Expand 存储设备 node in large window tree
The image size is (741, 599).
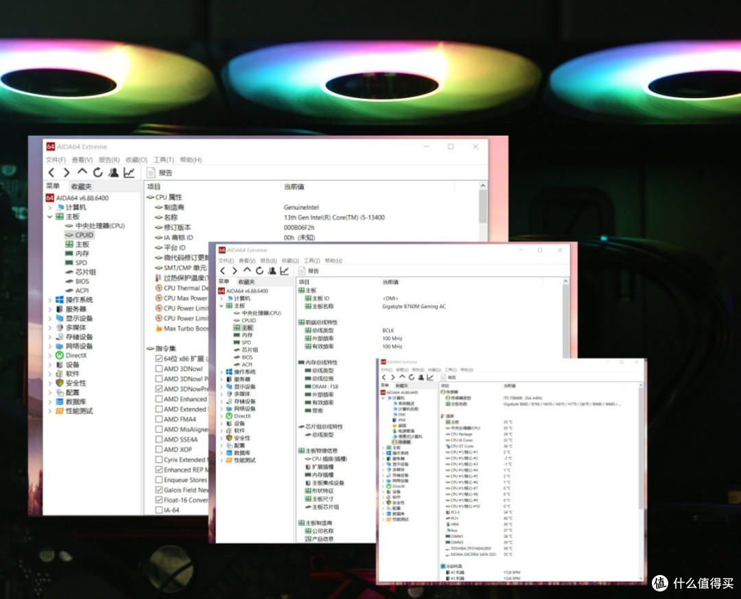[x=49, y=337]
